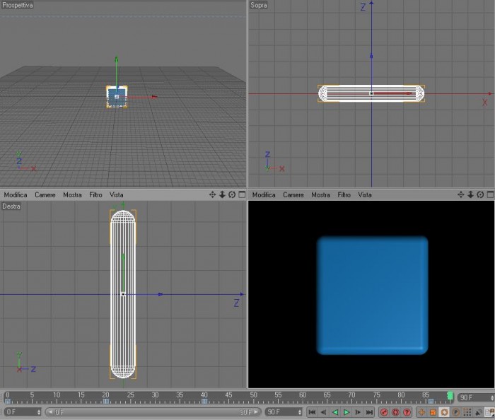Click the red X axis handle in the Prospettiva view
495x420 pixels.
pyautogui.click(x=154, y=97)
